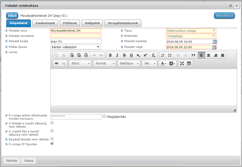Image resolution: width=242 pixels, height=167 pixels.
Task: Click the Előző button
Action: click(x=12, y=16)
